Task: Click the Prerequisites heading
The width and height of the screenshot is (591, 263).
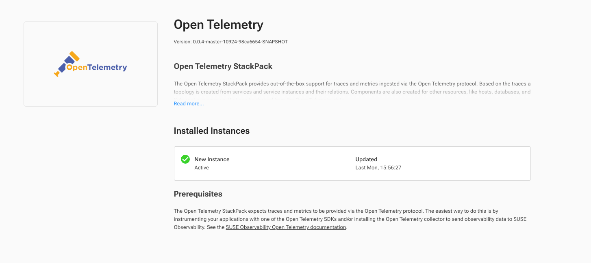Action: pos(198,194)
